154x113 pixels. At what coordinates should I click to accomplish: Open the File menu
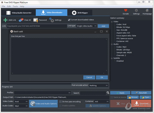[x=3, y=6]
